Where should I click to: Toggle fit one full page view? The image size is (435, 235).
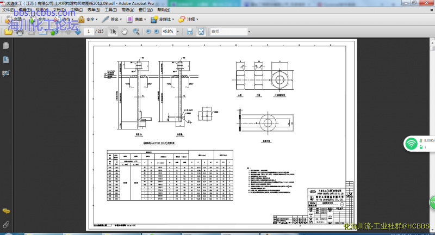201,32
